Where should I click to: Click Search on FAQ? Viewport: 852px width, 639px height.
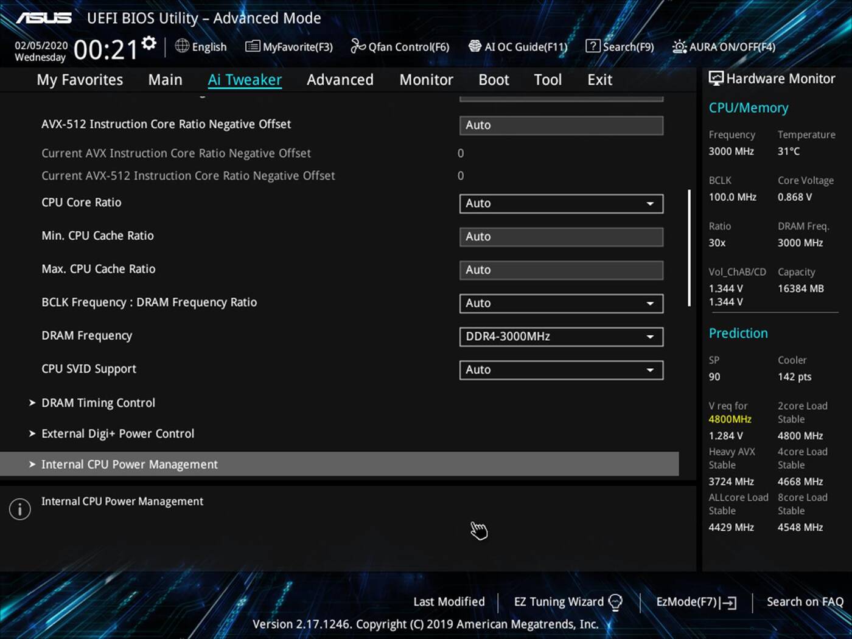click(805, 601)
